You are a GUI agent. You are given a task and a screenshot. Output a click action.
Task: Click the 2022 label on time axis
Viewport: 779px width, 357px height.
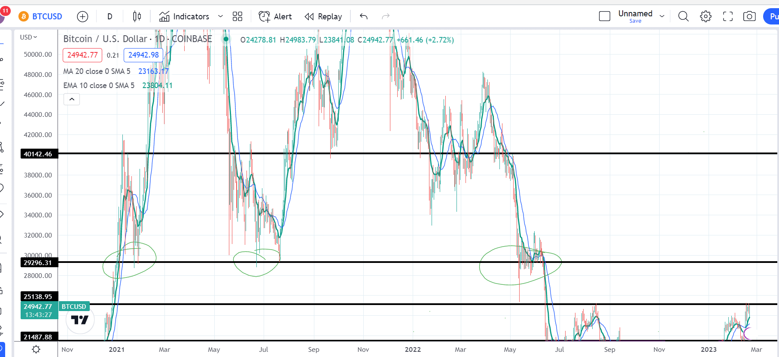pyautogui.click(x=413, y=349)
